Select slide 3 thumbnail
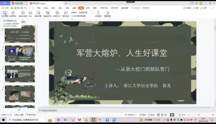 [20, 74]
